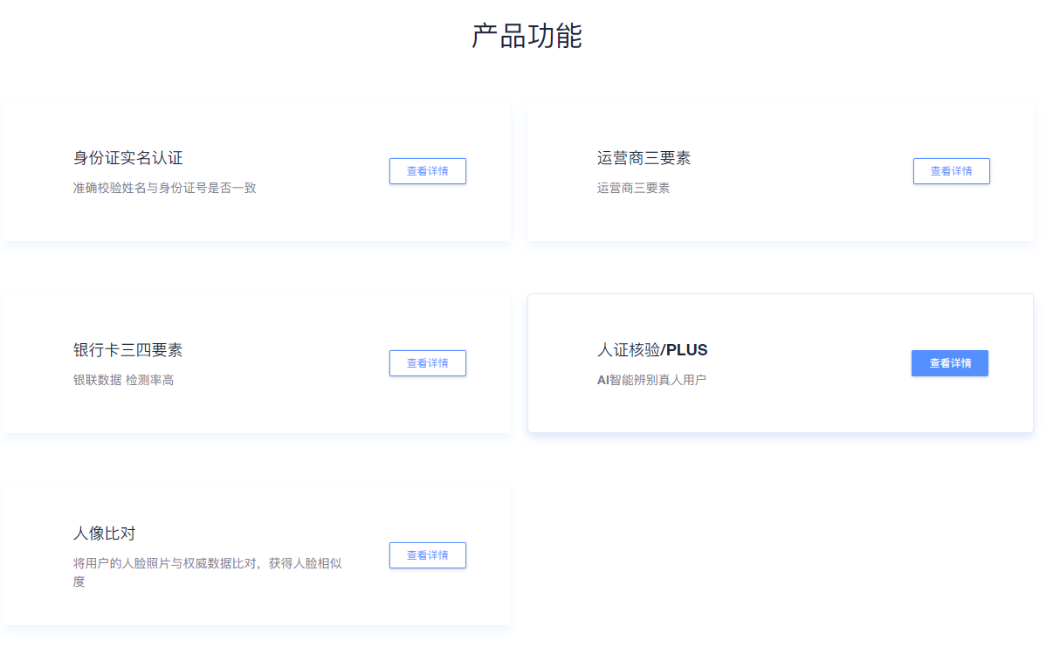Click 查看详情 for 运营商三要素
The height and width of the screenshot is (647, 1060).
[x=951, y=171]
